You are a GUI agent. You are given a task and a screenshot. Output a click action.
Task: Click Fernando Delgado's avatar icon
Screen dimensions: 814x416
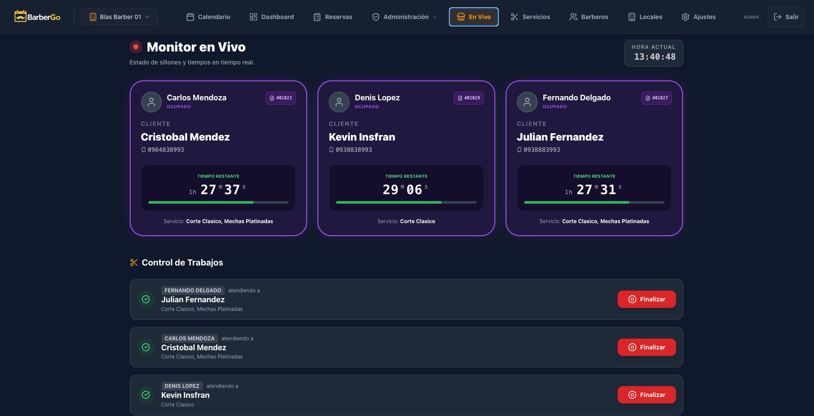tap(527, 102)
